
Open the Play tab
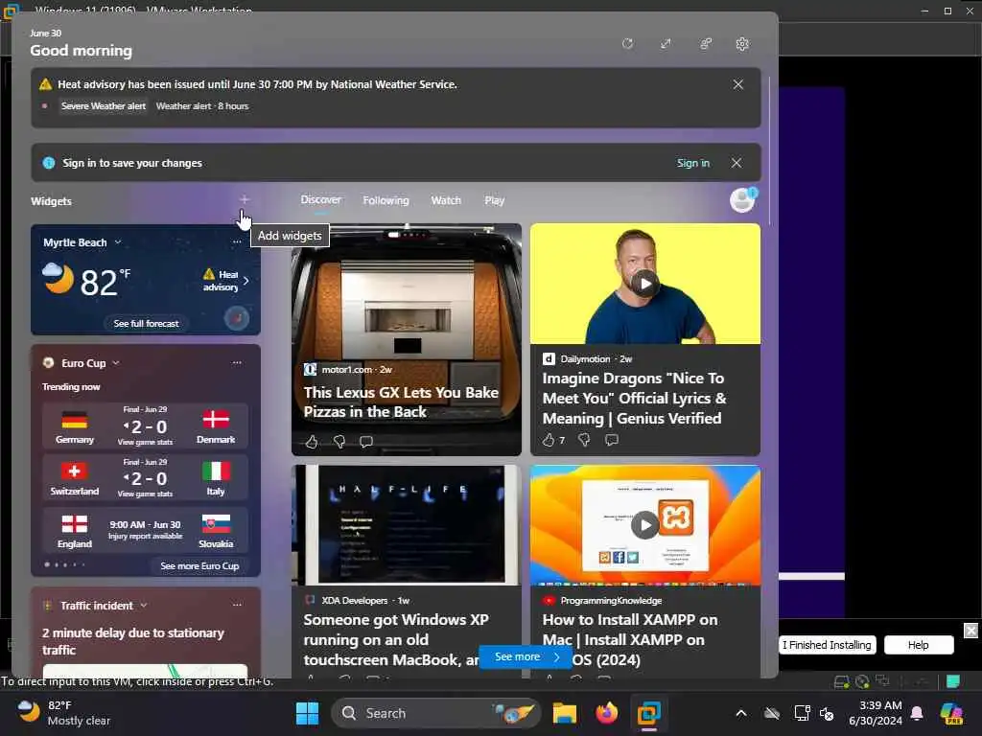tap(494, 200)
